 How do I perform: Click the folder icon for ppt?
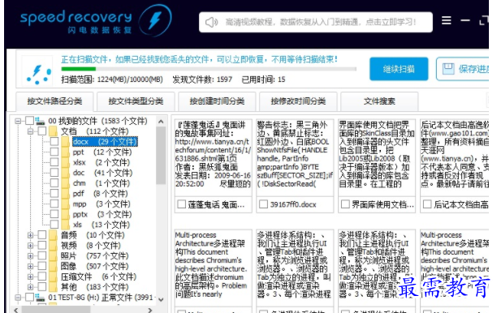click(65, 152)
